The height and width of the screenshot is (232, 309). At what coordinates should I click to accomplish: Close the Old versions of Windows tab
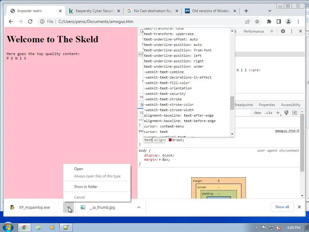pyautogui.click(x=235, y=11)
